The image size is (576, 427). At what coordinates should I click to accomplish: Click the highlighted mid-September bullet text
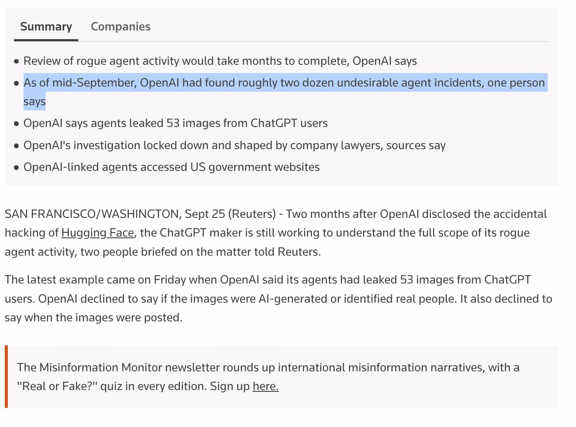[x=284, y=92]
